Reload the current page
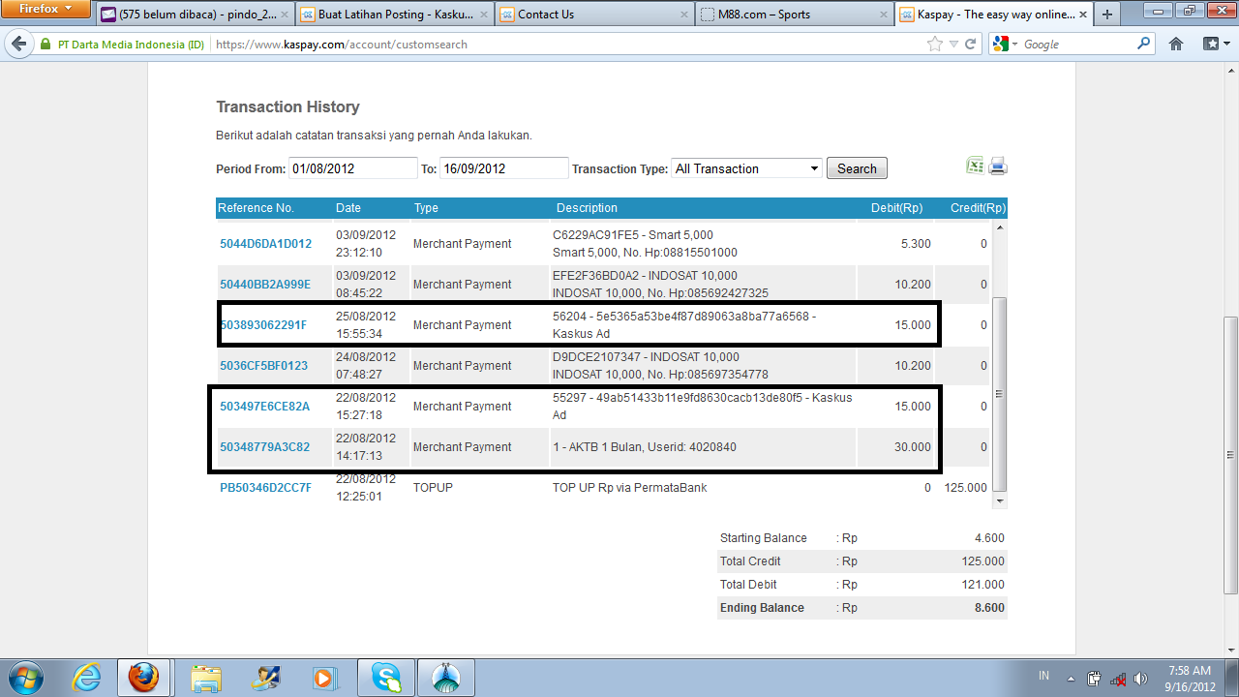 tap(972, 45)
